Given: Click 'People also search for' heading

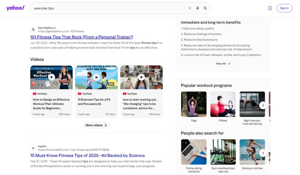Looking at the screenshot, I should 202,133.
